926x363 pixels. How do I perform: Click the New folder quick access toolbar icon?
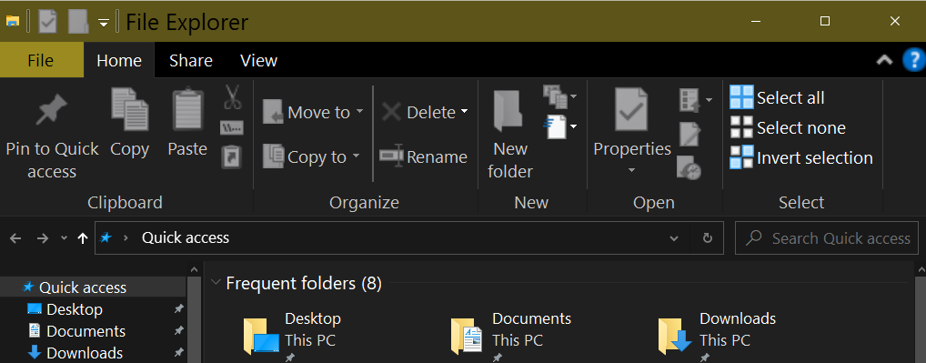pyautogui.click(x=78, y=22)
